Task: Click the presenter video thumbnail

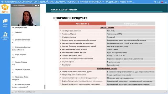Action: (25, 16)
